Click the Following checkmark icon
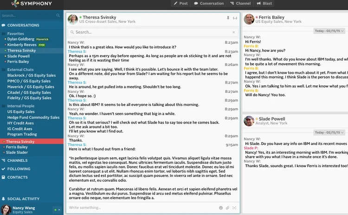The width and height of the screenshot is (348, 215). [3, 169]
